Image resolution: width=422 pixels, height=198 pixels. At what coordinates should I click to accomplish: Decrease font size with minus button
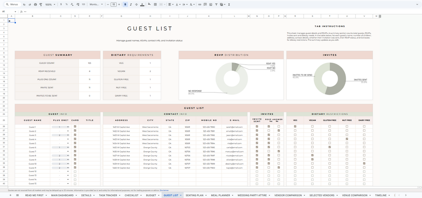108,4
